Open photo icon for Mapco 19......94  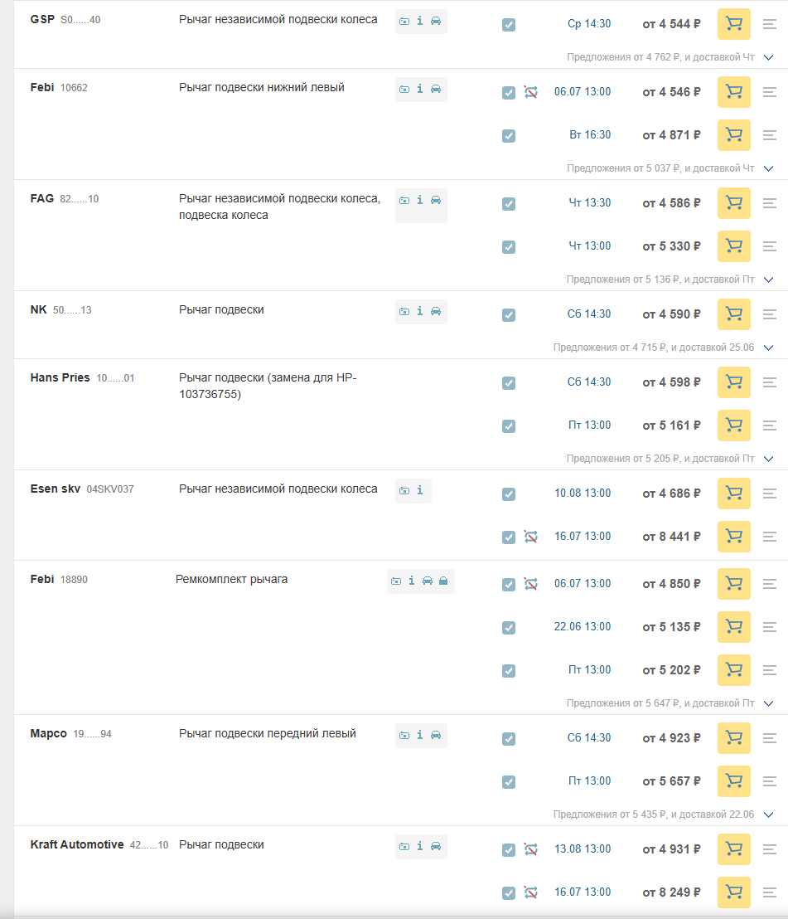404,735
